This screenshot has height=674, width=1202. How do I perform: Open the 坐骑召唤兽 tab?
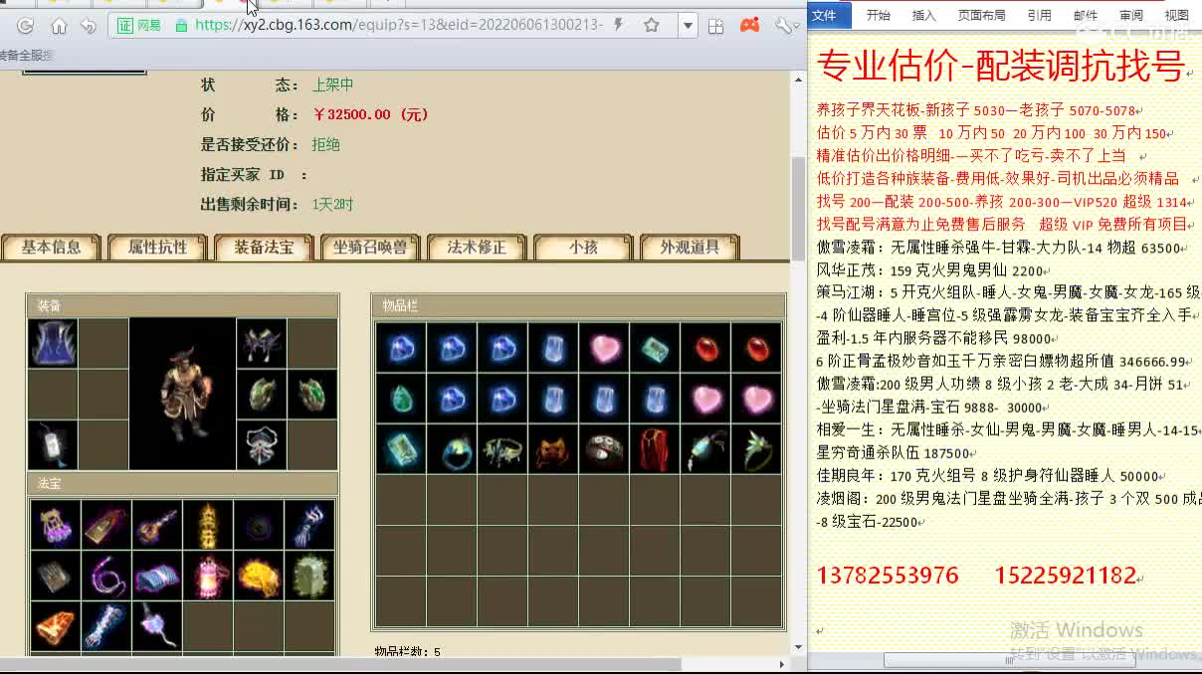click(370, 248)
